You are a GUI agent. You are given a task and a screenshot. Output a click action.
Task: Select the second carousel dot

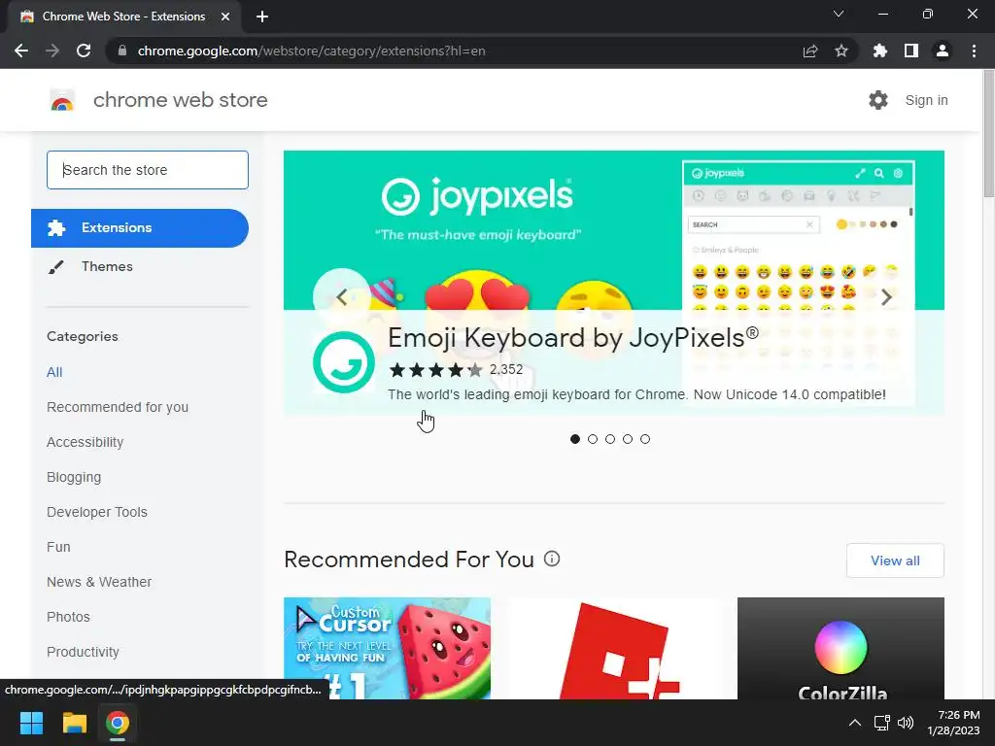(x=593, y=439)
